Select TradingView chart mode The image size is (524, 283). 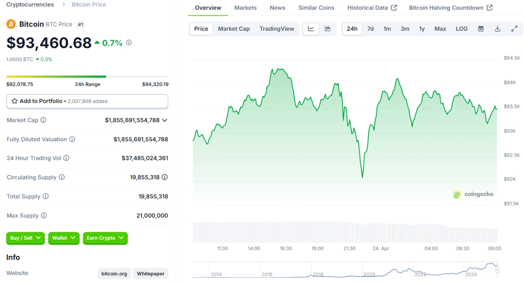277,29
